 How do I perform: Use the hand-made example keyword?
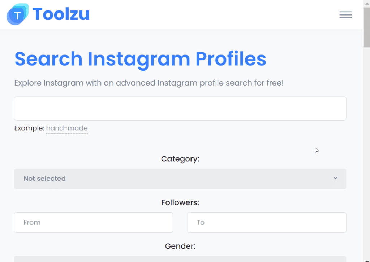[67, 128]
